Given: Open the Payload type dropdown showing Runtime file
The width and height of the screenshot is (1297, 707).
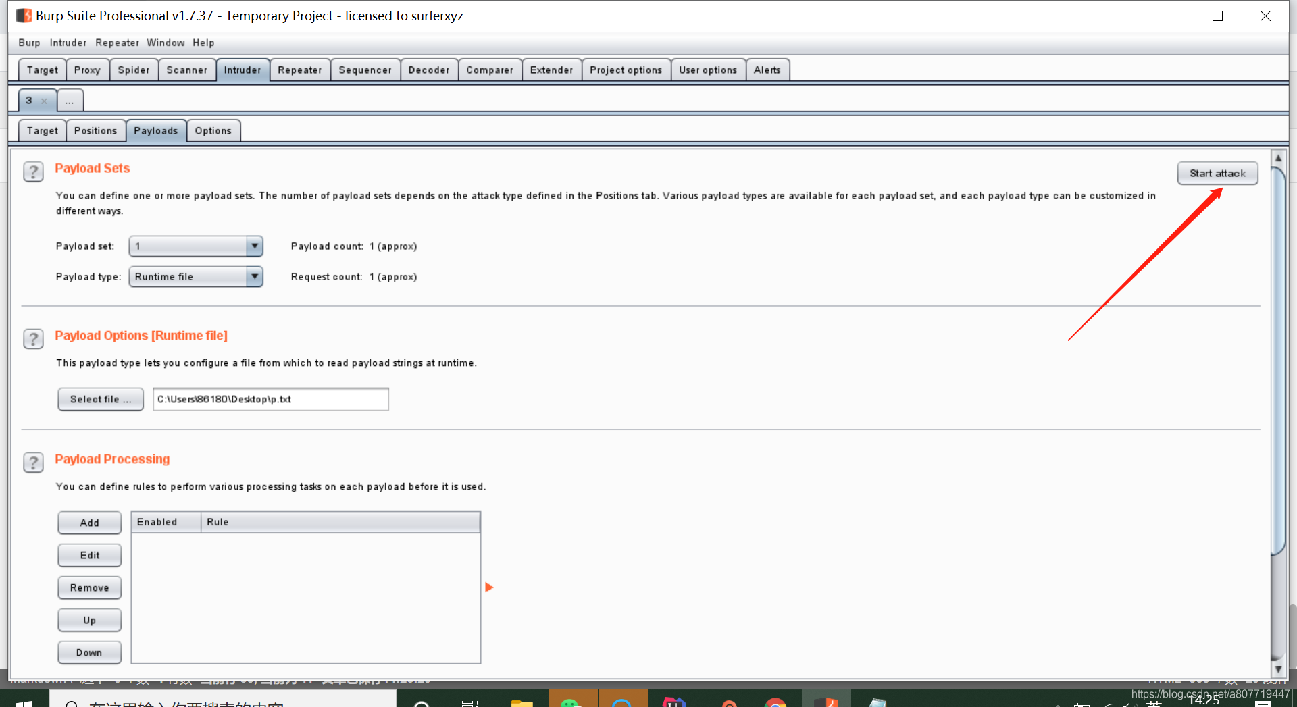Looking at the screenshot, I should coord(196,277).
